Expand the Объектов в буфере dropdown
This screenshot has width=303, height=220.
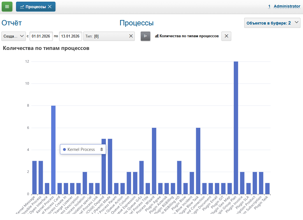coord(296,23)
